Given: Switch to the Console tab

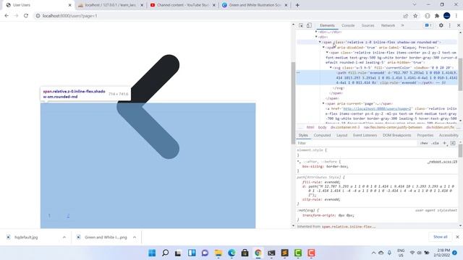Looking at the screenshot, I should point(348,26).
